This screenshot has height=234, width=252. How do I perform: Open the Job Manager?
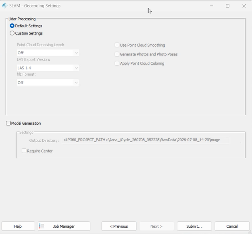tap(64, 226)
